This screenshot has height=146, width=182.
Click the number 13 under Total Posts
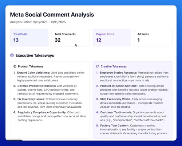(x=16, y=40)
